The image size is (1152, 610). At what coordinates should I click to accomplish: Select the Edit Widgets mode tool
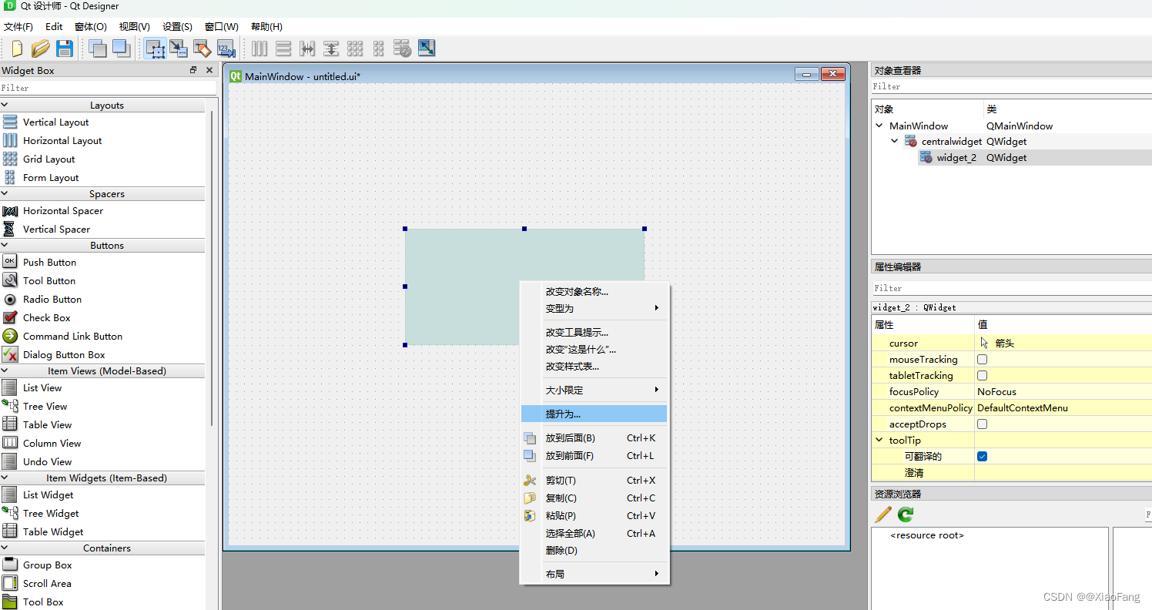click(x=156, y=48)
